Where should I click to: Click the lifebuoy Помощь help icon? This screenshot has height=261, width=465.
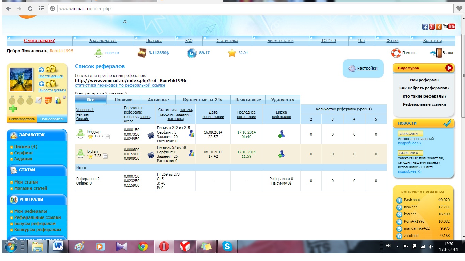[x=396, y=53]
